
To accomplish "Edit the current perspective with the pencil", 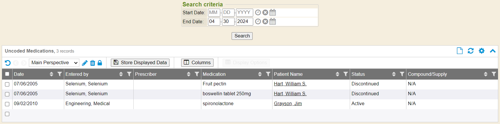I will click(85, 63).
